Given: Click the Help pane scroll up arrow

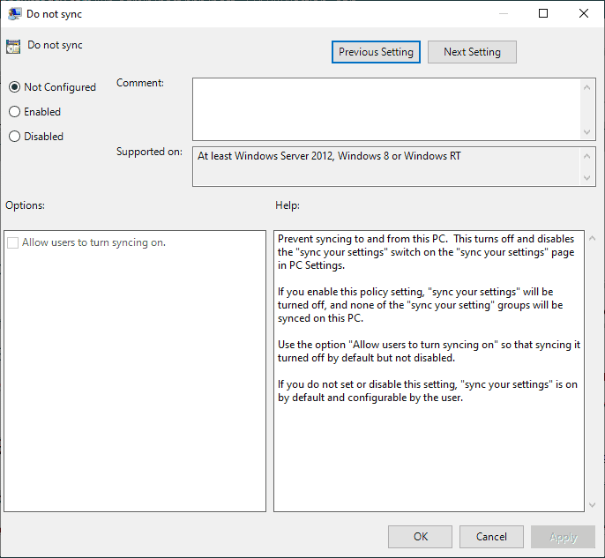Looking at the screenshot, I should pyautogui.click(x=593, y=238).
